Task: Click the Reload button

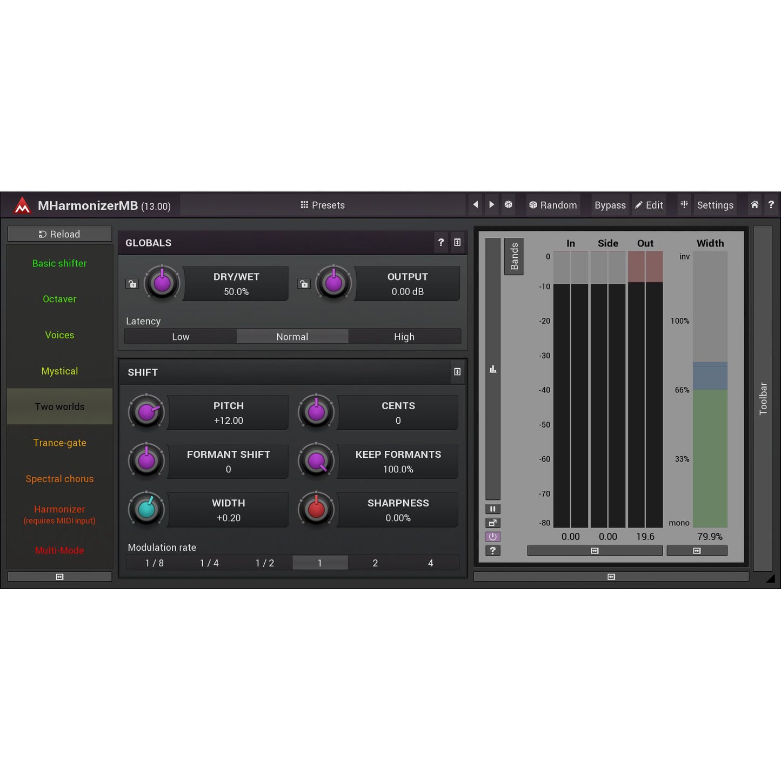Action: [59, 233]
